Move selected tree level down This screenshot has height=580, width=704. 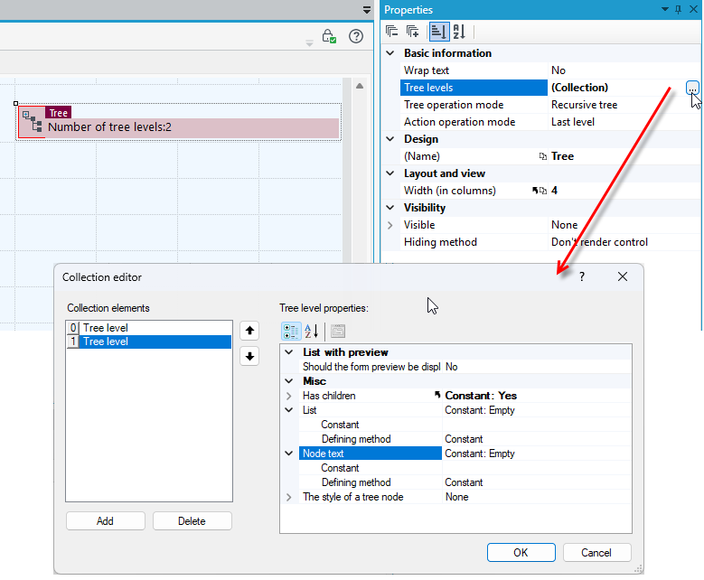tap(249, 357)
